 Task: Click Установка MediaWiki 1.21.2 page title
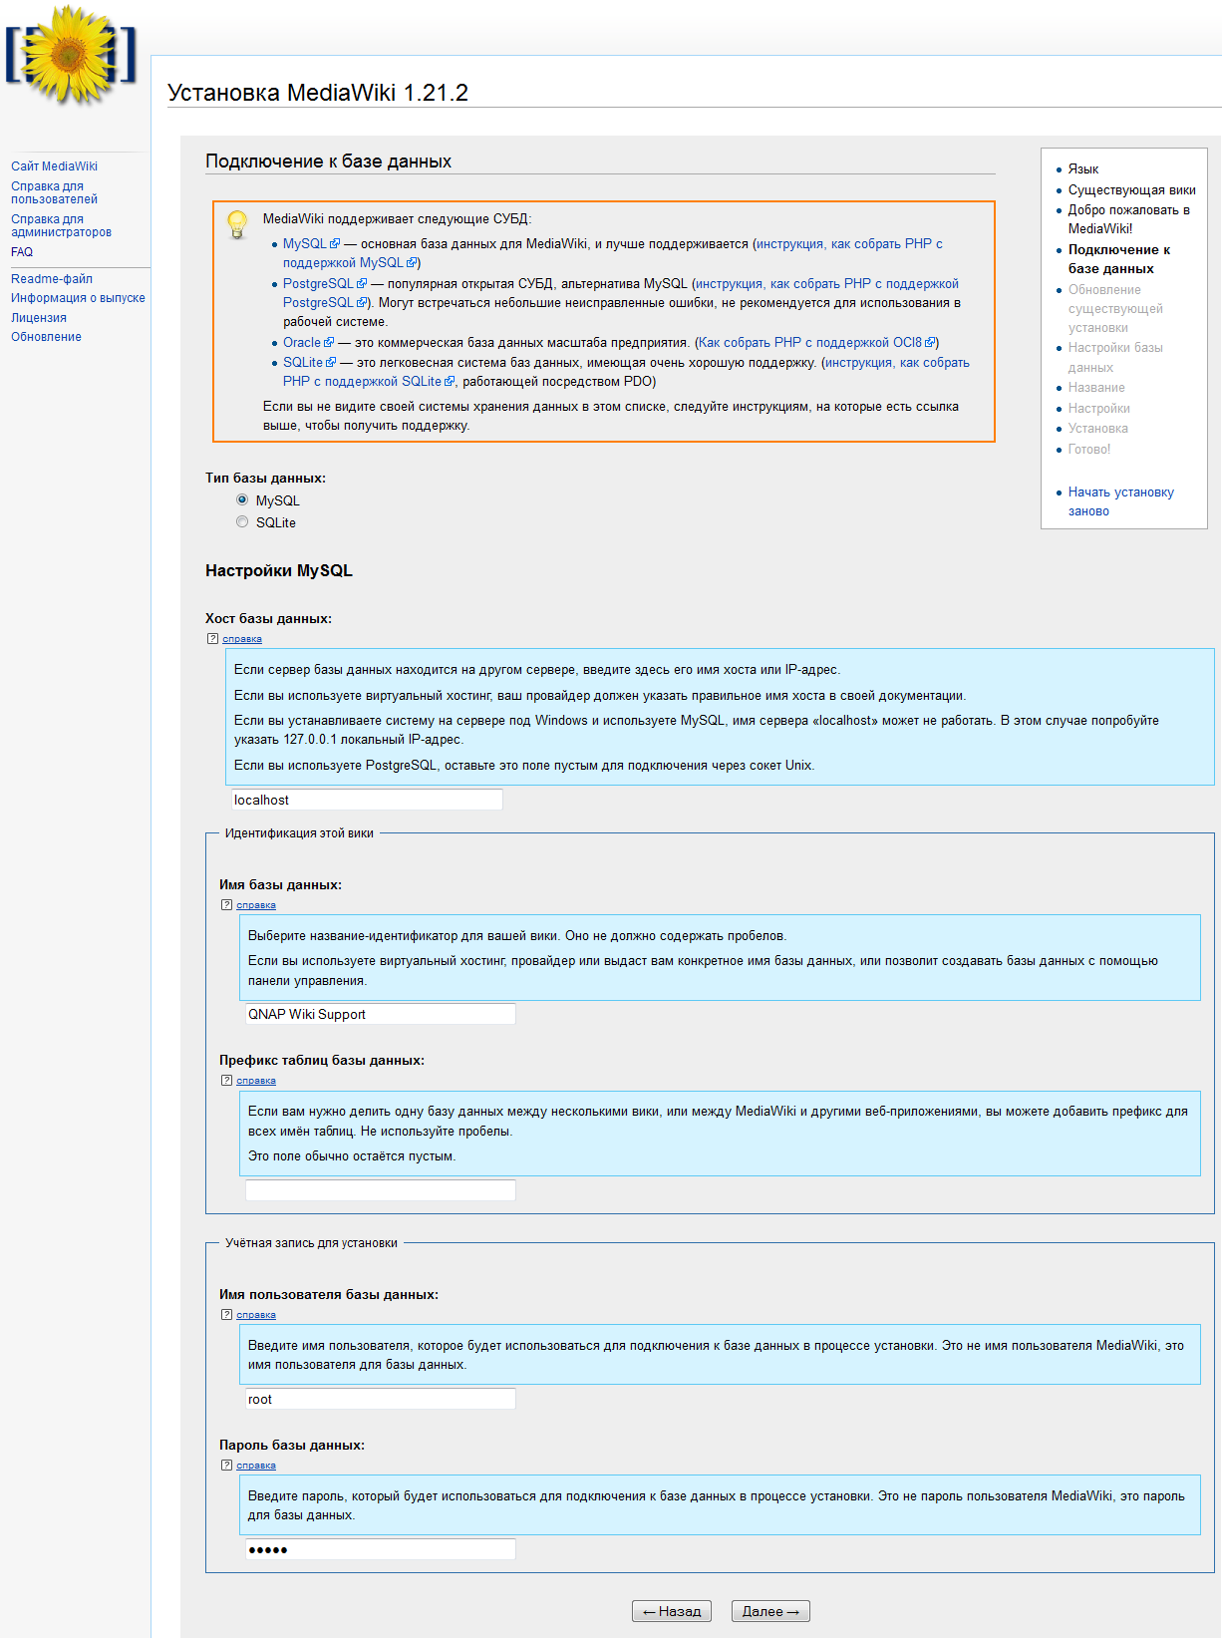tap(318, 93)
